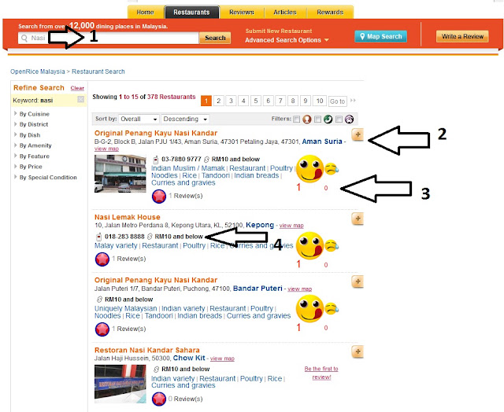Image resolution: width=504 pixels, height=412 pixels.
Task: Click the magnifier icon in search box
Action: 24,39
